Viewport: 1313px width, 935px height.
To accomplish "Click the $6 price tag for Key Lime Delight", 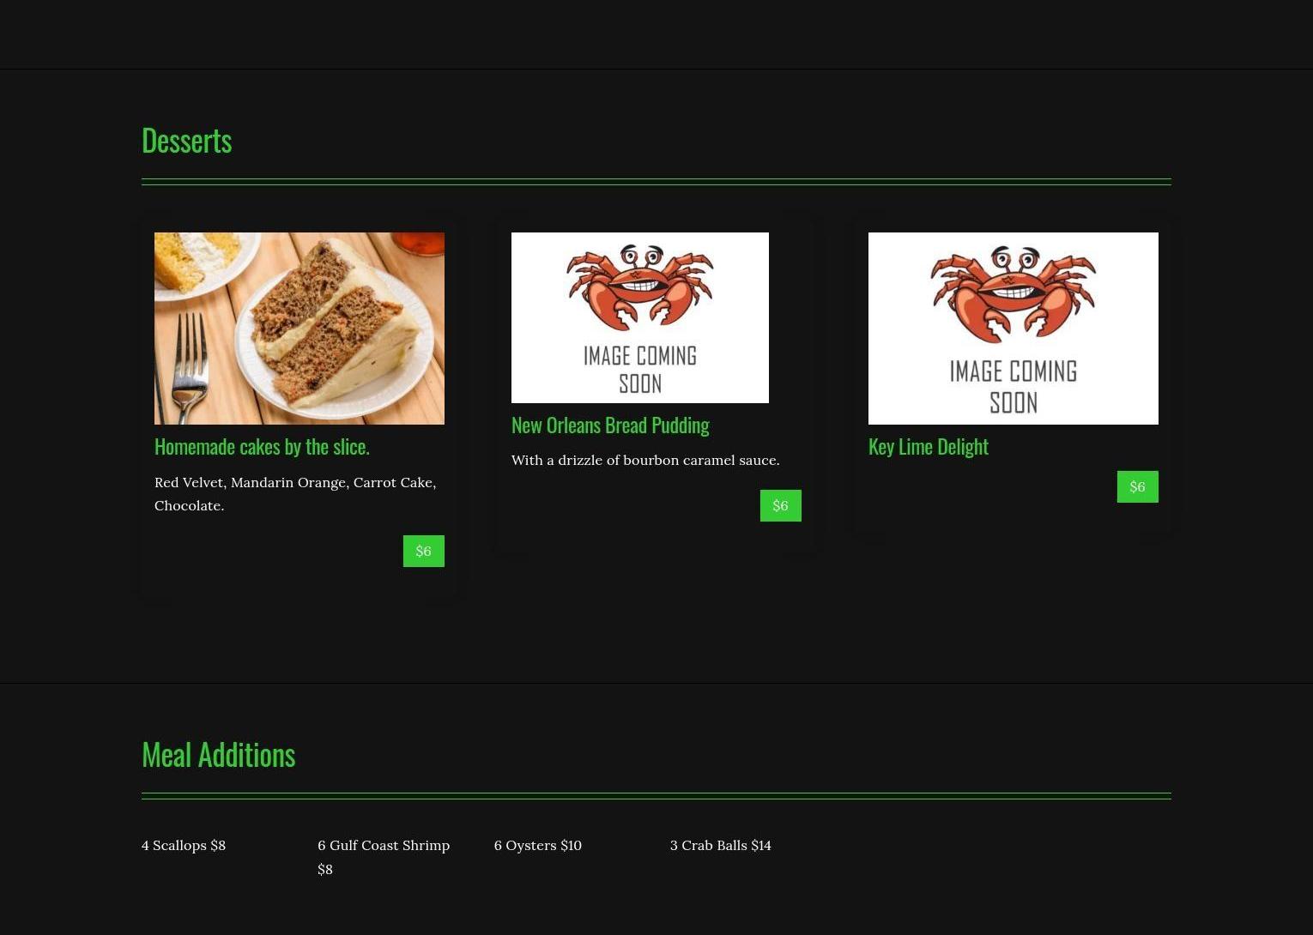I will [x=1138, y=486].
